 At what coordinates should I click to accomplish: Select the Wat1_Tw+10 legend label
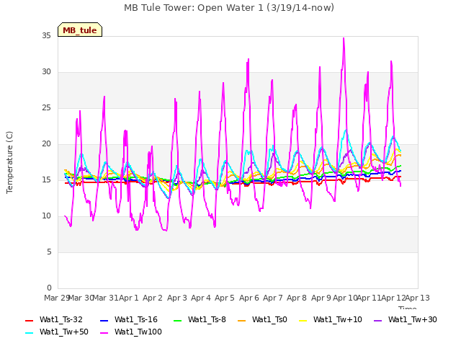(x=338, y=319)
